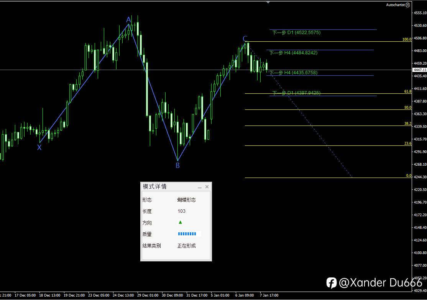
Task: Click the 4244.30 price axis value
Action: [x=420, y=177]
